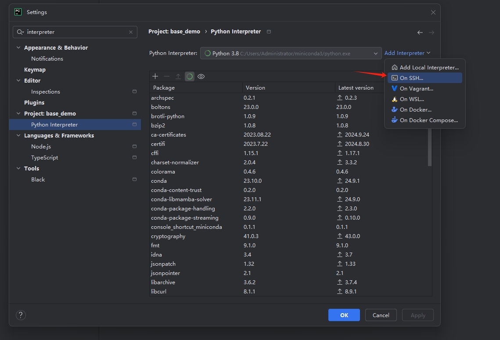Viewport: 500px width, 340px height.
Task: Click the package list vertical scrollbar
Action: tap(429, 147)
